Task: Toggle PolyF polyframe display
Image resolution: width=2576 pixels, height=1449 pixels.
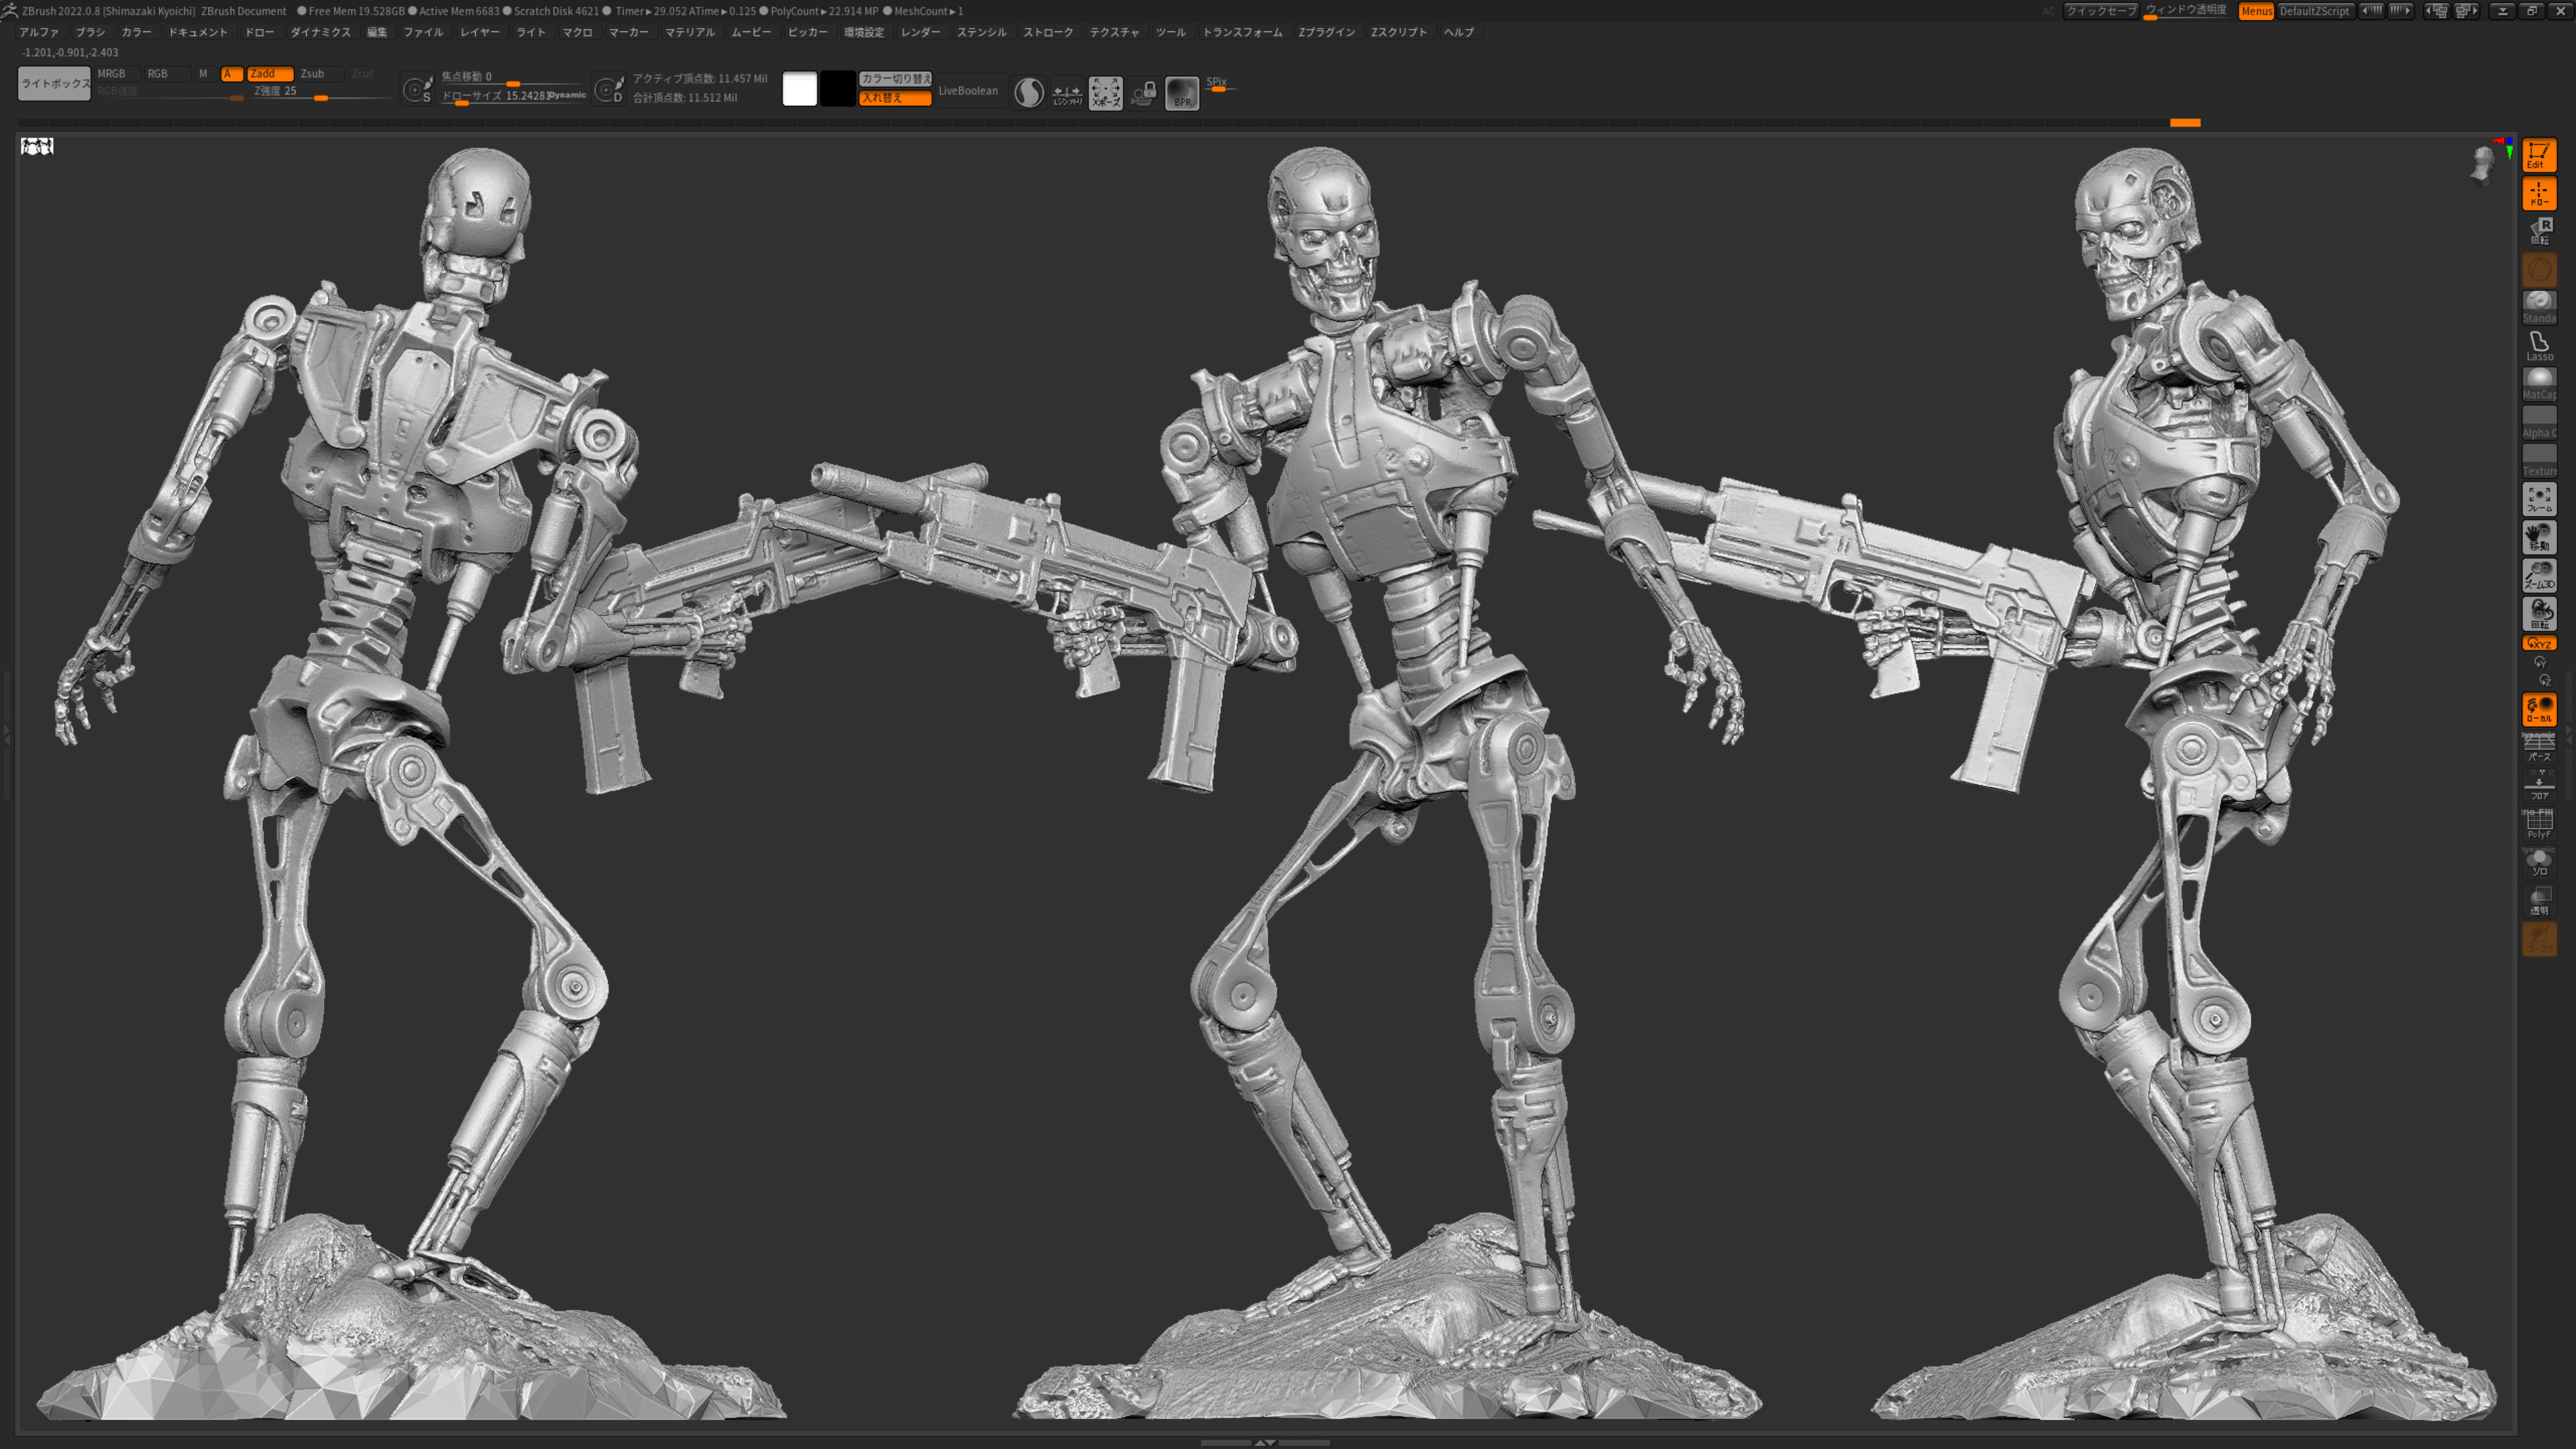Action: tap(2538, 824)
